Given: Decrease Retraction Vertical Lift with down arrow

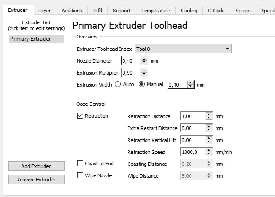Looking at the screenshot, I should coord(209,142).
